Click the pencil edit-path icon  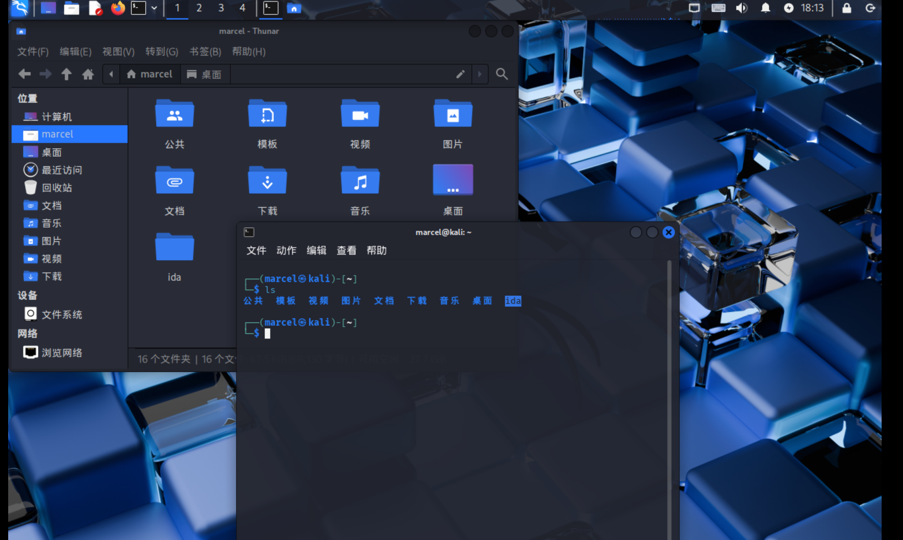460,74
